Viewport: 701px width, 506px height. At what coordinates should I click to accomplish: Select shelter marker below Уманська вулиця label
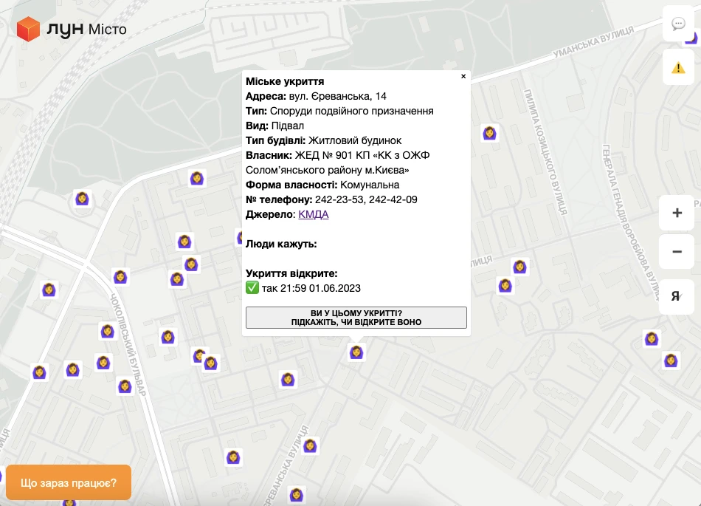pyautogui.click(x=488, y=133)
